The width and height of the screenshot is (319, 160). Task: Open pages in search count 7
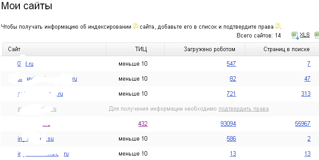click(x=309, y=64)
